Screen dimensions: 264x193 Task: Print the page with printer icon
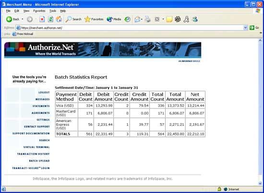coord(148,19)
